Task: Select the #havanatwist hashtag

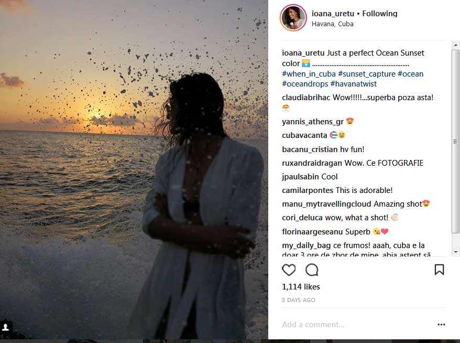Action: click(353, 84)
